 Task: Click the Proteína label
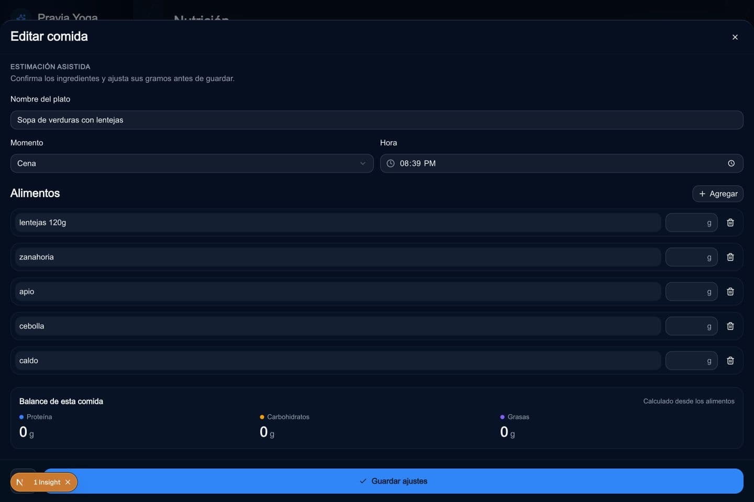39,417
